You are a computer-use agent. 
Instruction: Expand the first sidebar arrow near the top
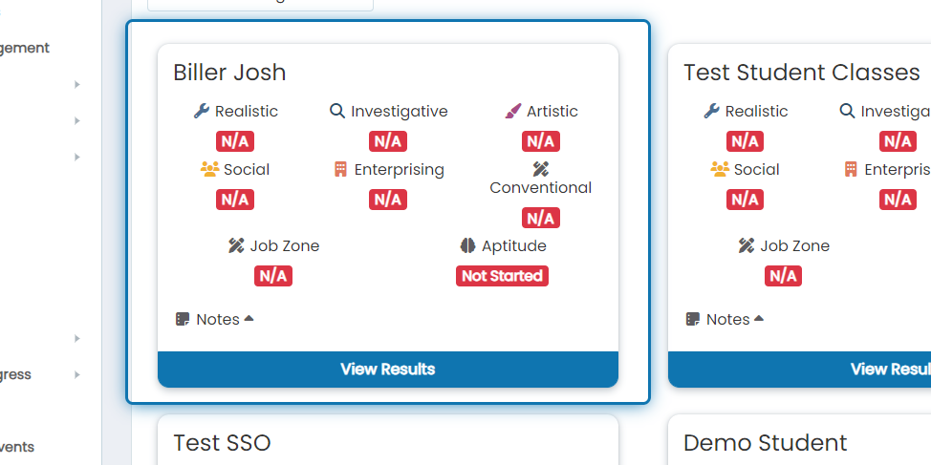pyautogui.click(x=77, y=85)
